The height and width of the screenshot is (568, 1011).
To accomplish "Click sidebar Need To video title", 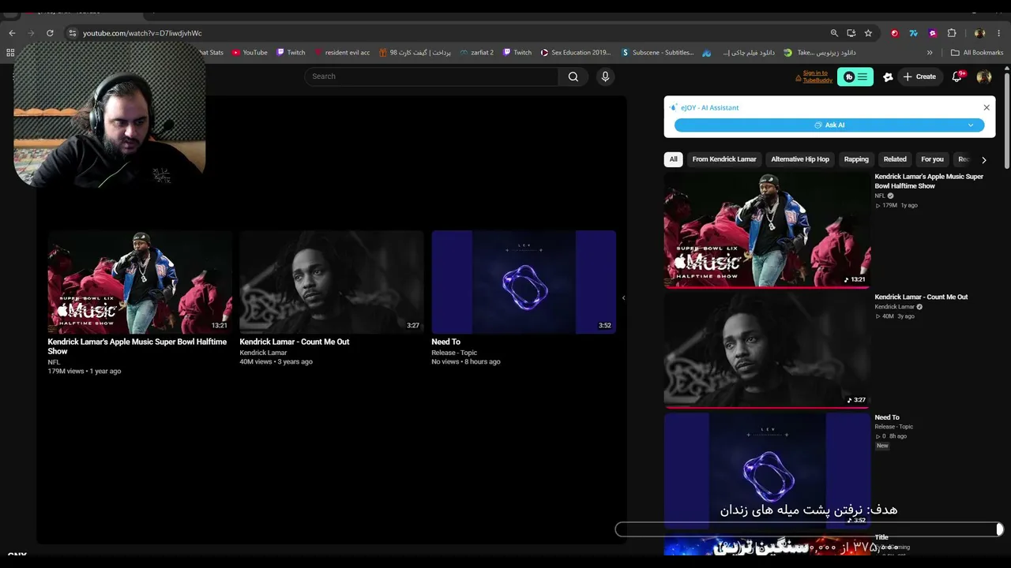I will [887, 417].
